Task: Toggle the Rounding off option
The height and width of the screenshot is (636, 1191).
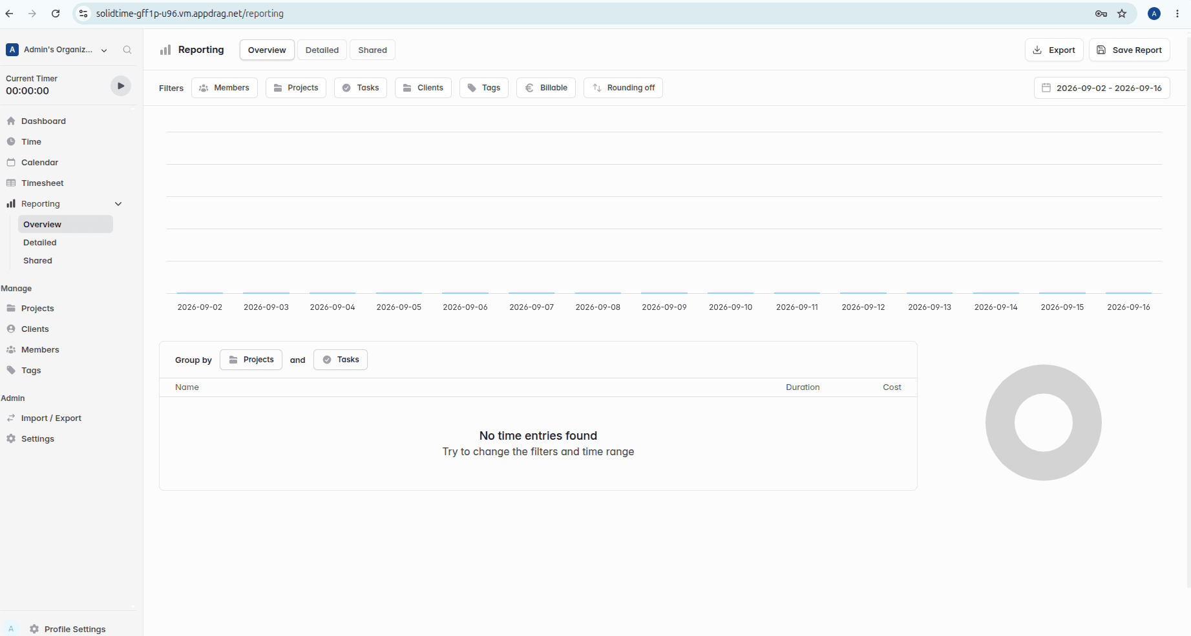Action: click(x=623, y=88)
